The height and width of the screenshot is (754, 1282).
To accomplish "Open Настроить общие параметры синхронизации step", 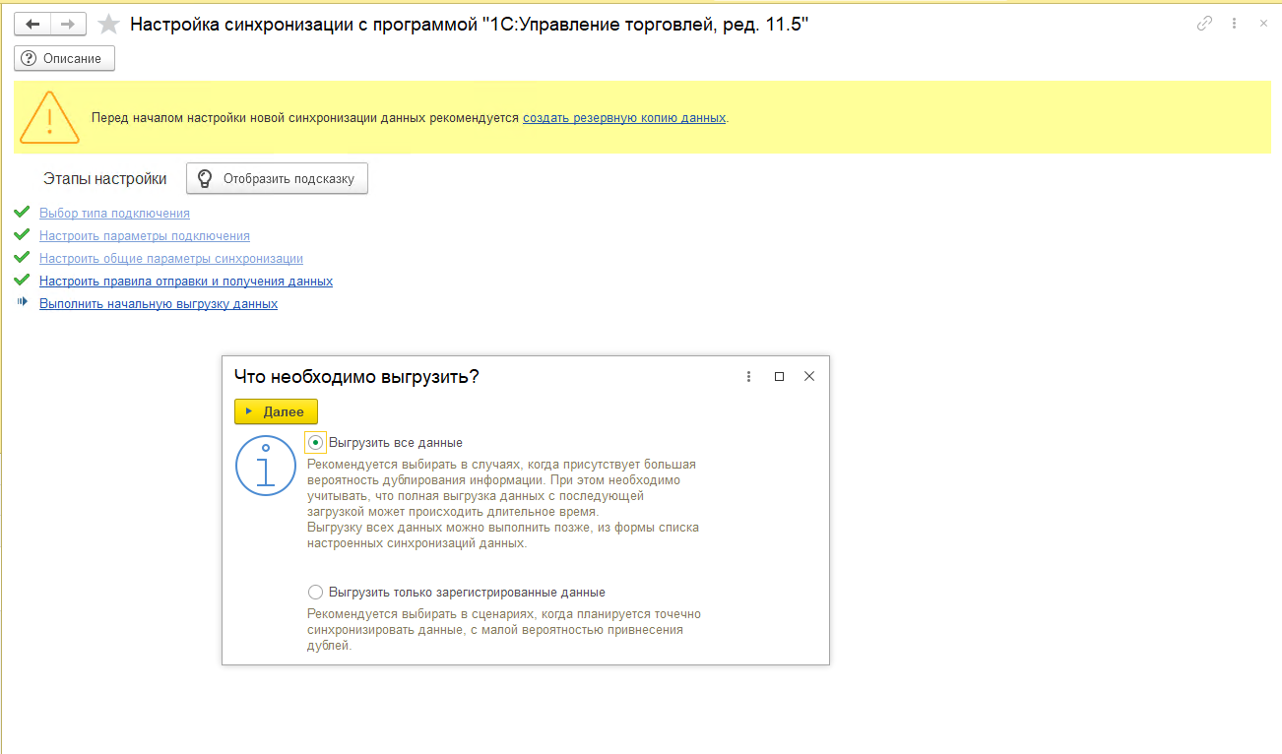I will pos(171,259).
